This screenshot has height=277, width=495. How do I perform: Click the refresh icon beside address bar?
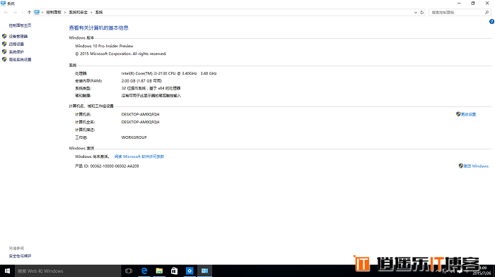point(422,12)
